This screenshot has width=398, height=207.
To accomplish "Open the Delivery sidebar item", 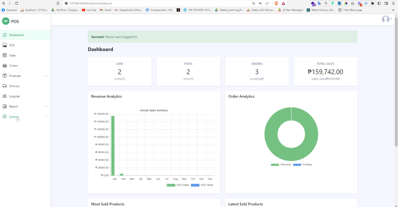I will (25, 86).
